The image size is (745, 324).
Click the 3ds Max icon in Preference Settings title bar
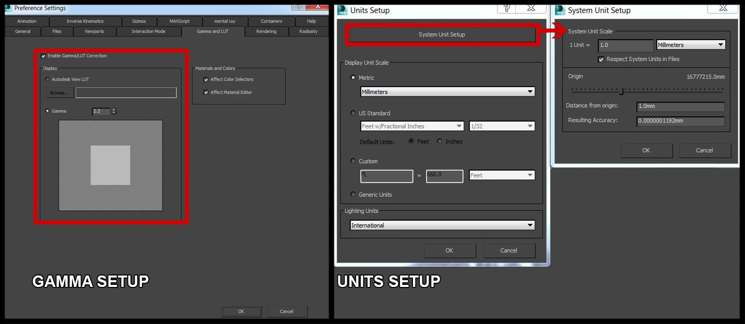[8, 8]
